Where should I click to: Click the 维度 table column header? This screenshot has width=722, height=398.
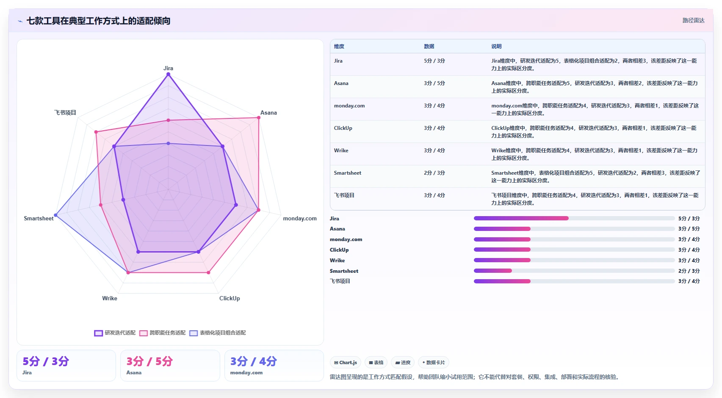pyautogui.click(x=339, y=47)
